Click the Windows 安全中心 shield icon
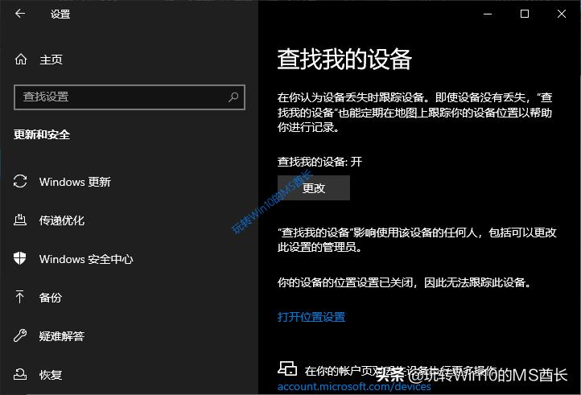The height and width of the screenshot is (395, 581). [x=19, y=258]
